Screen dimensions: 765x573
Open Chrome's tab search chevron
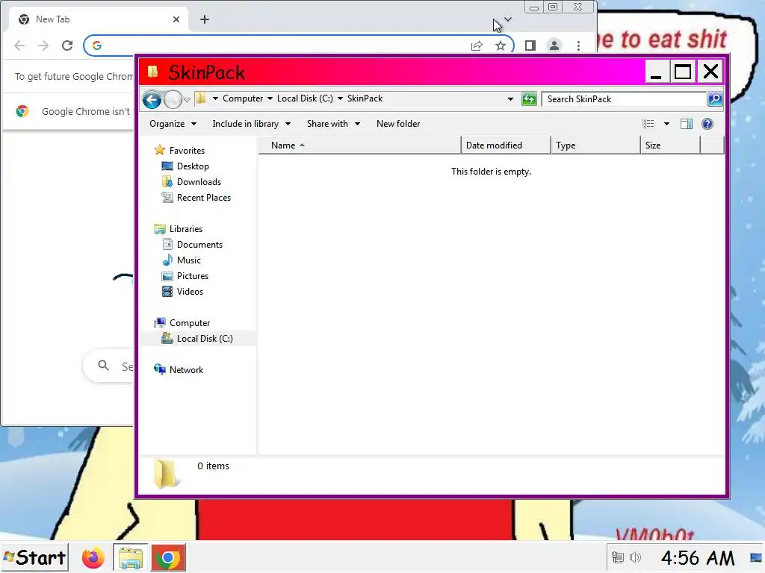(x=508, y=19)
